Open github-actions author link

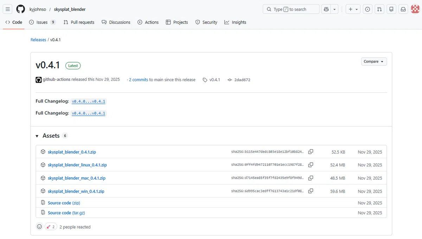tap(57, 80)
